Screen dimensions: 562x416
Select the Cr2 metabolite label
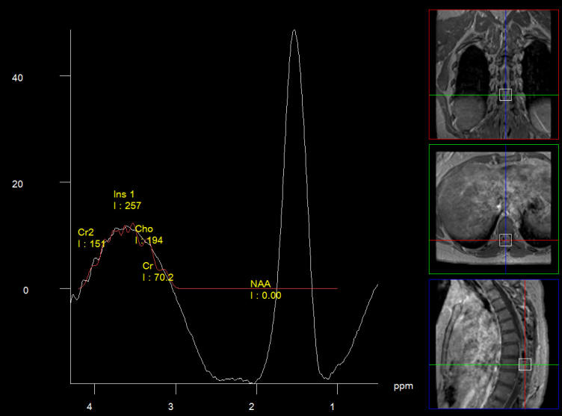pyautogui.click(x=91, y=238)
